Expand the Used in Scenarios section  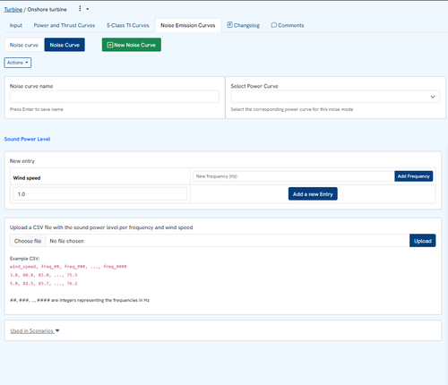tap(35, 330)
